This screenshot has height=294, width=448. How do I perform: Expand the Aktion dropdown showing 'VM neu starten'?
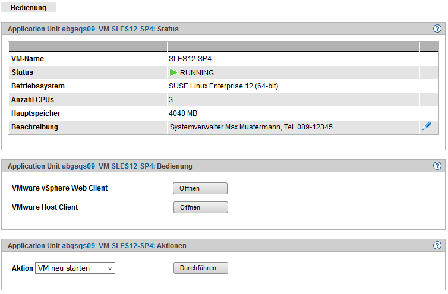click(75, 268)
